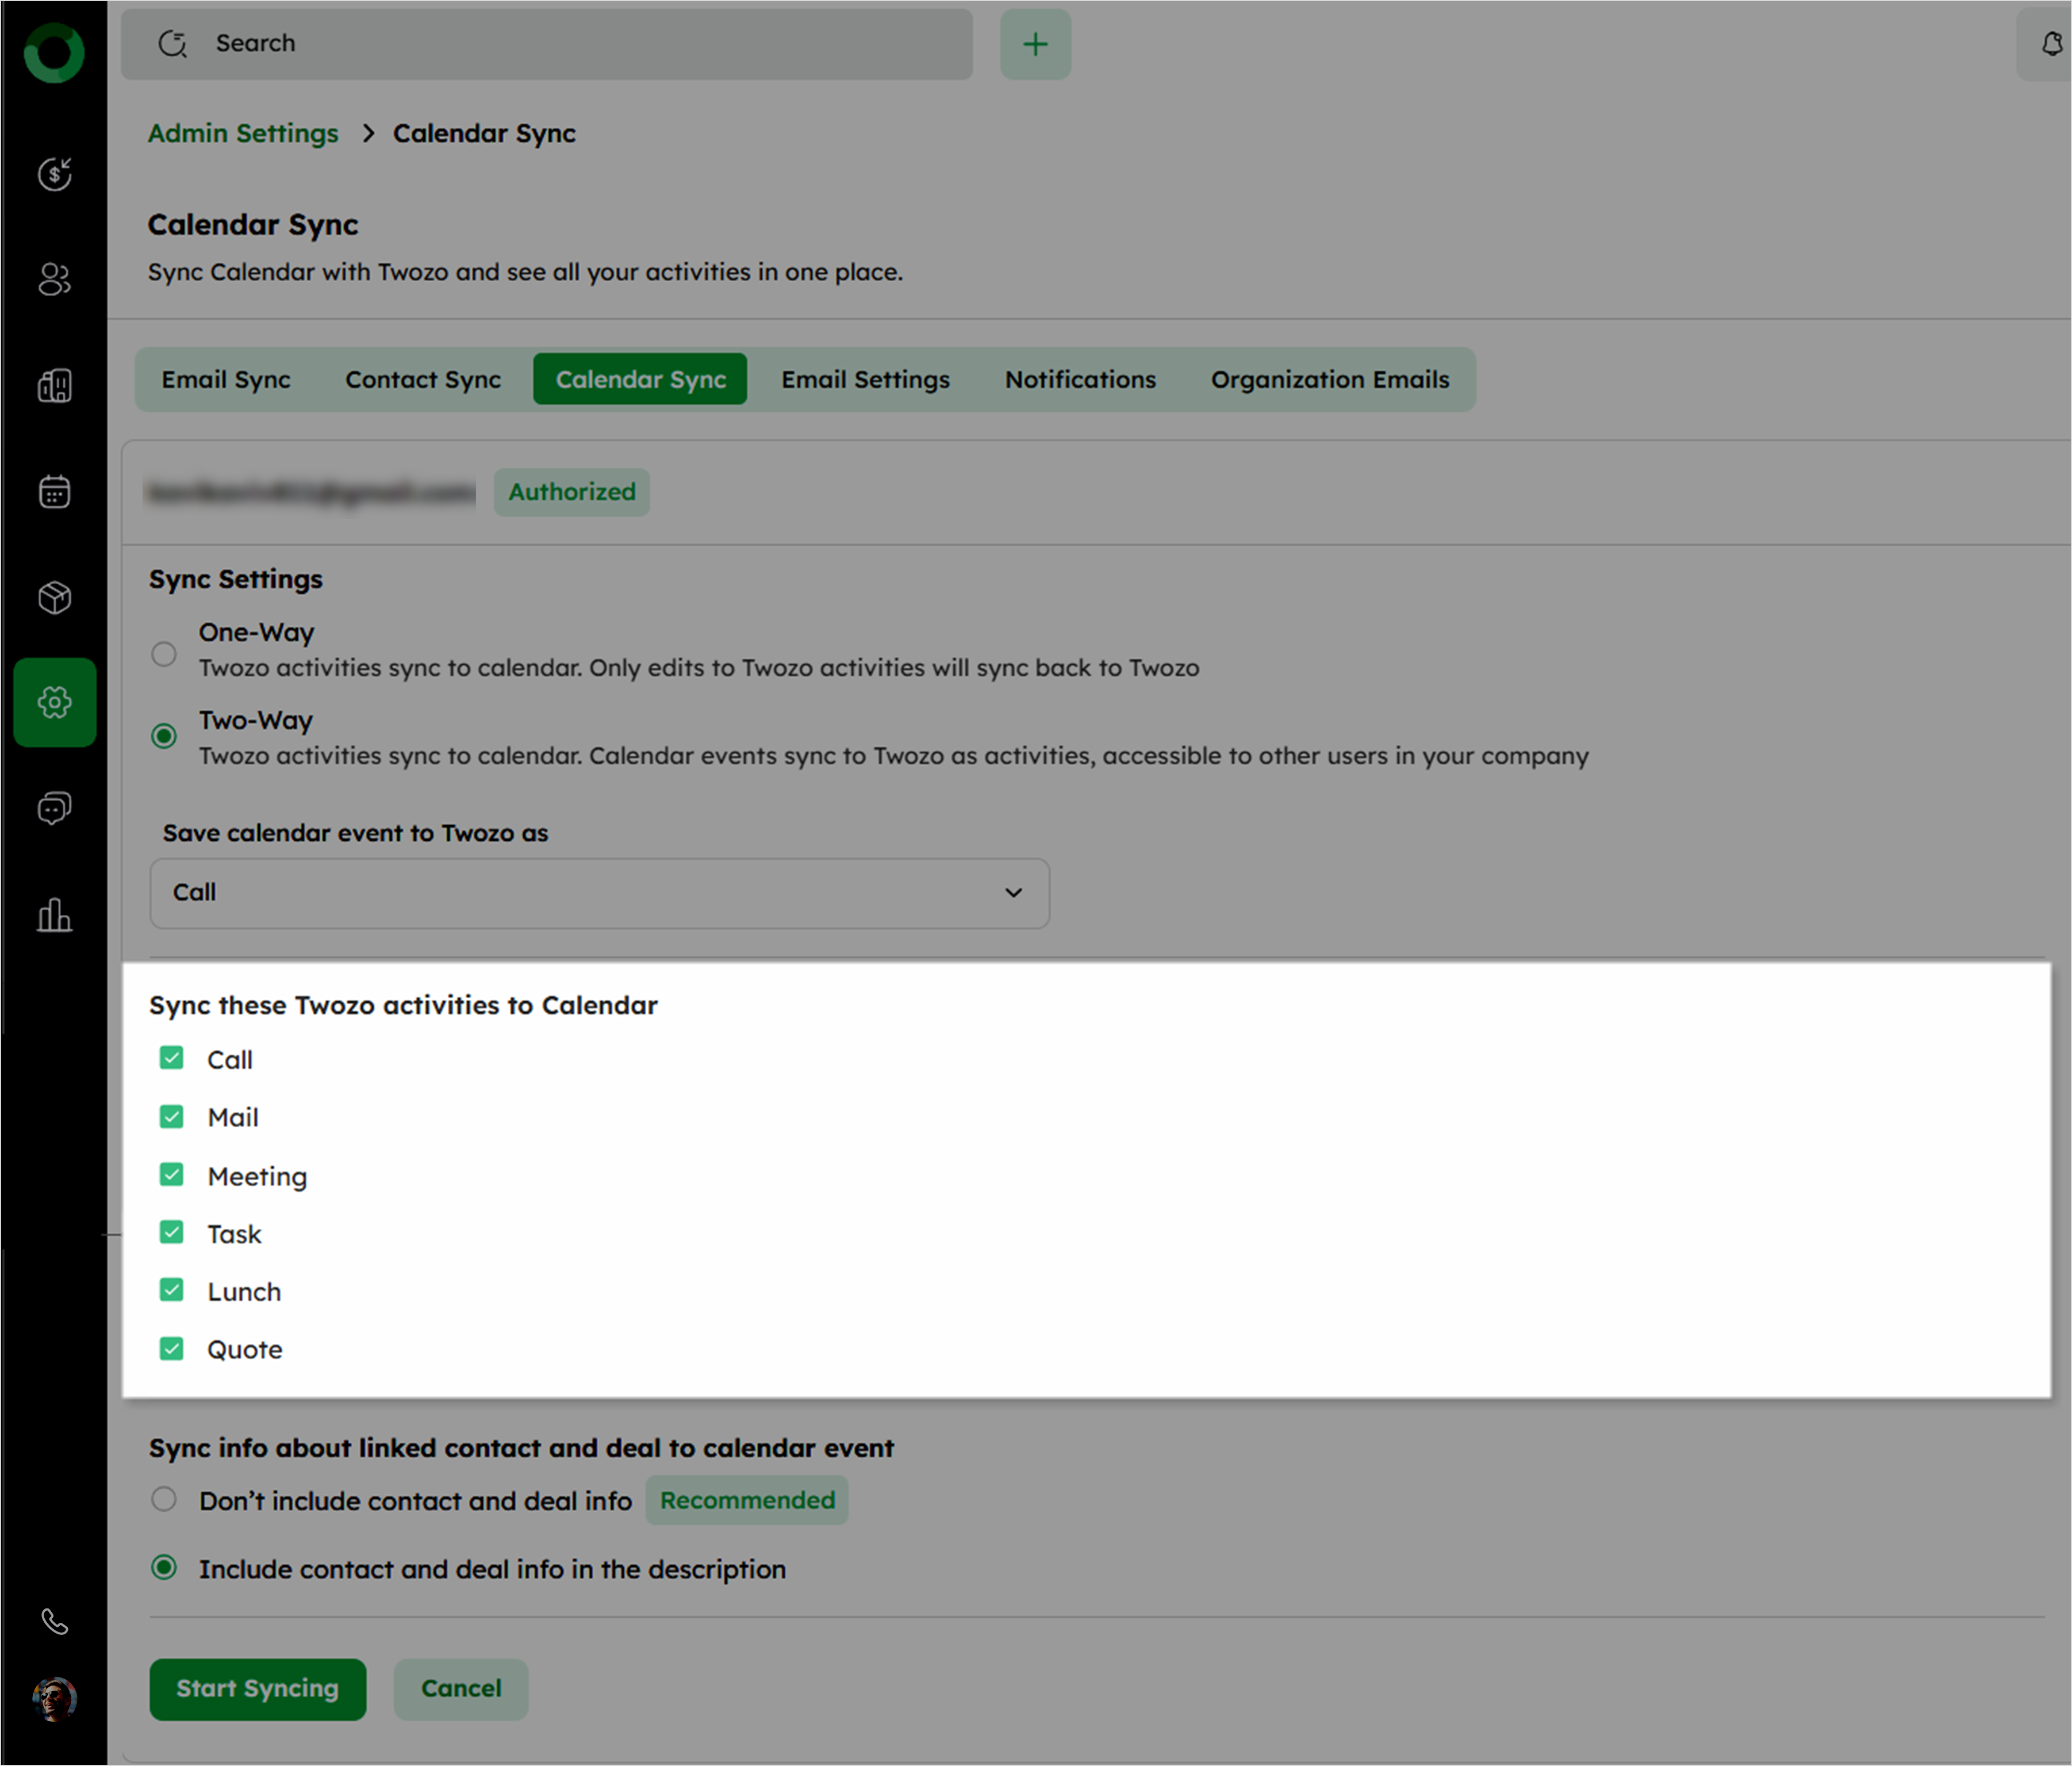Uncheck the Mail activity checkbox
This screenshot has width=2072, height=1766.
pos(172,1117)
